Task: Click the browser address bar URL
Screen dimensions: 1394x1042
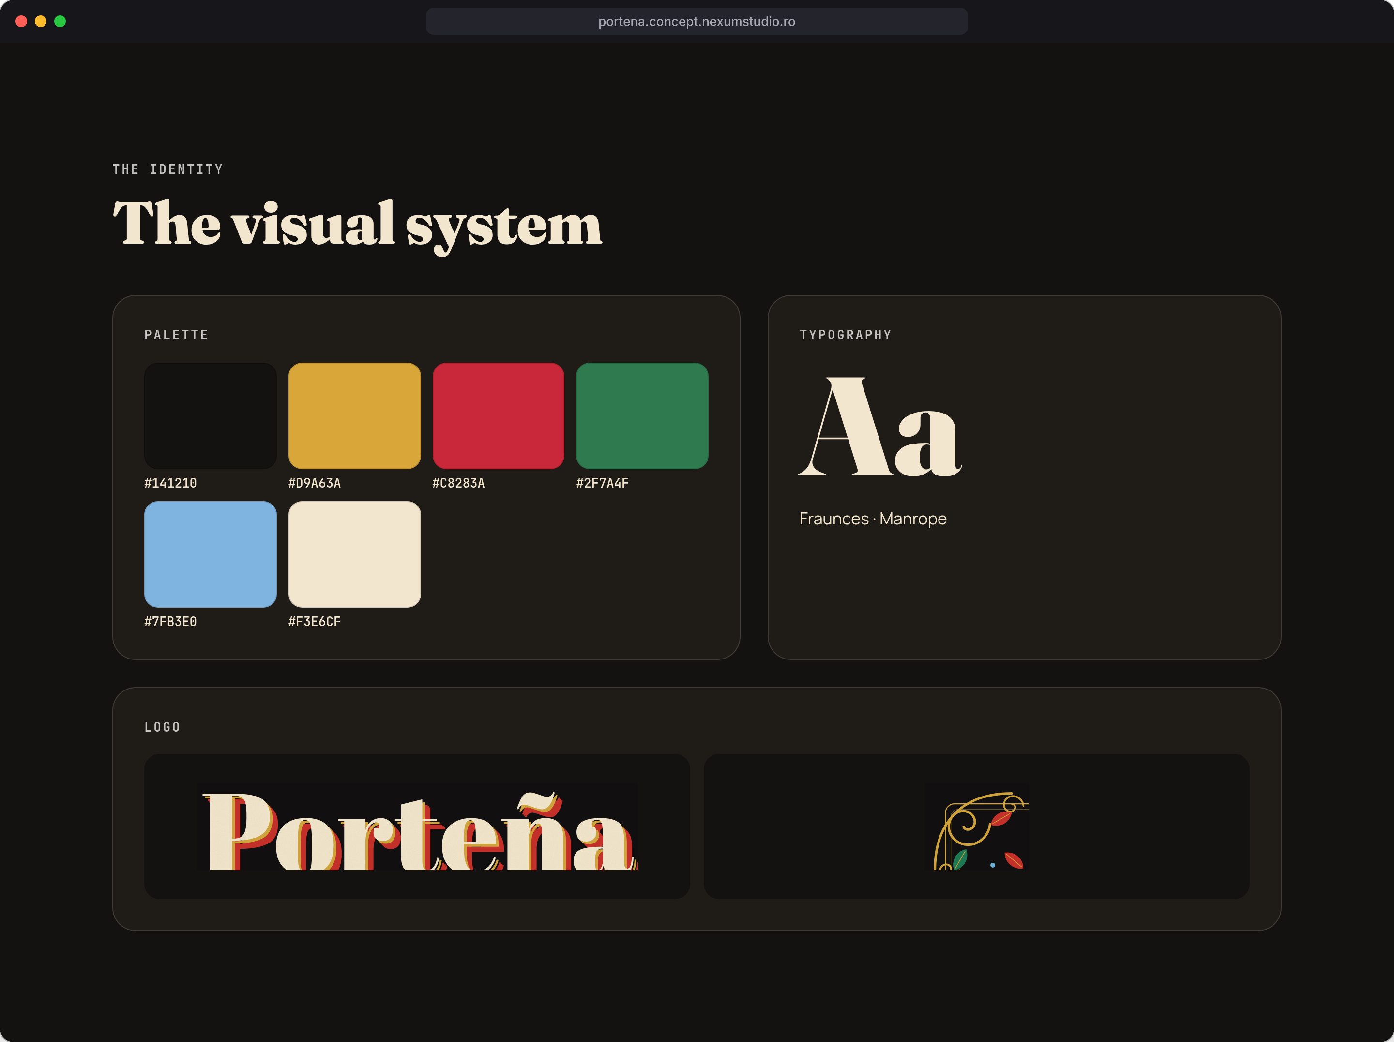Action: pyautogui.click(x=697, y=21)
